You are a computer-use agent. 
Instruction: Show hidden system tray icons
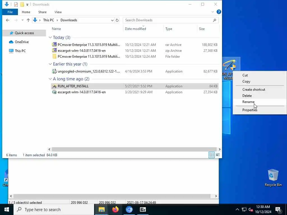tap(237, 209)
